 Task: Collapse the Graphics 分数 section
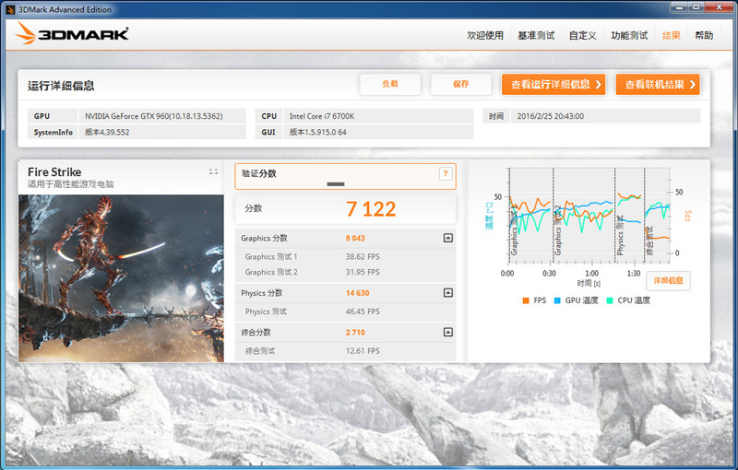(448, 238)
